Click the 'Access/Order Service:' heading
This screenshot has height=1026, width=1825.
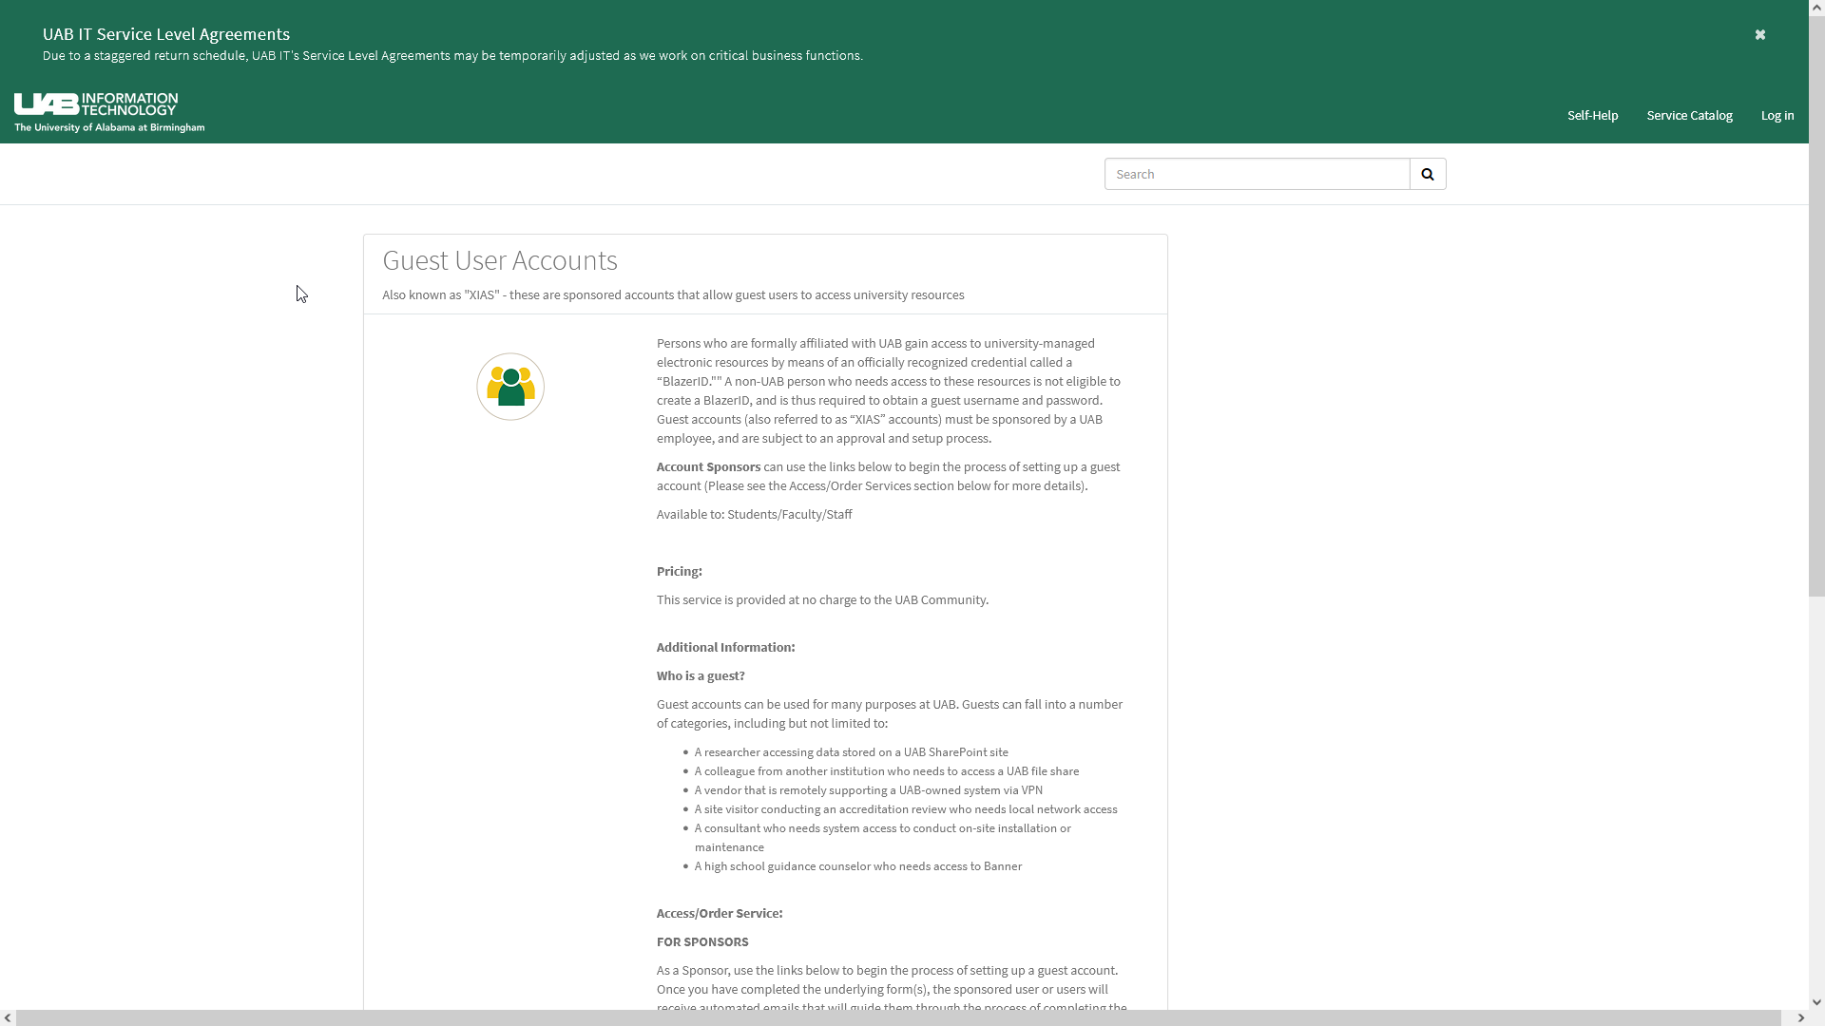(720, 913)
